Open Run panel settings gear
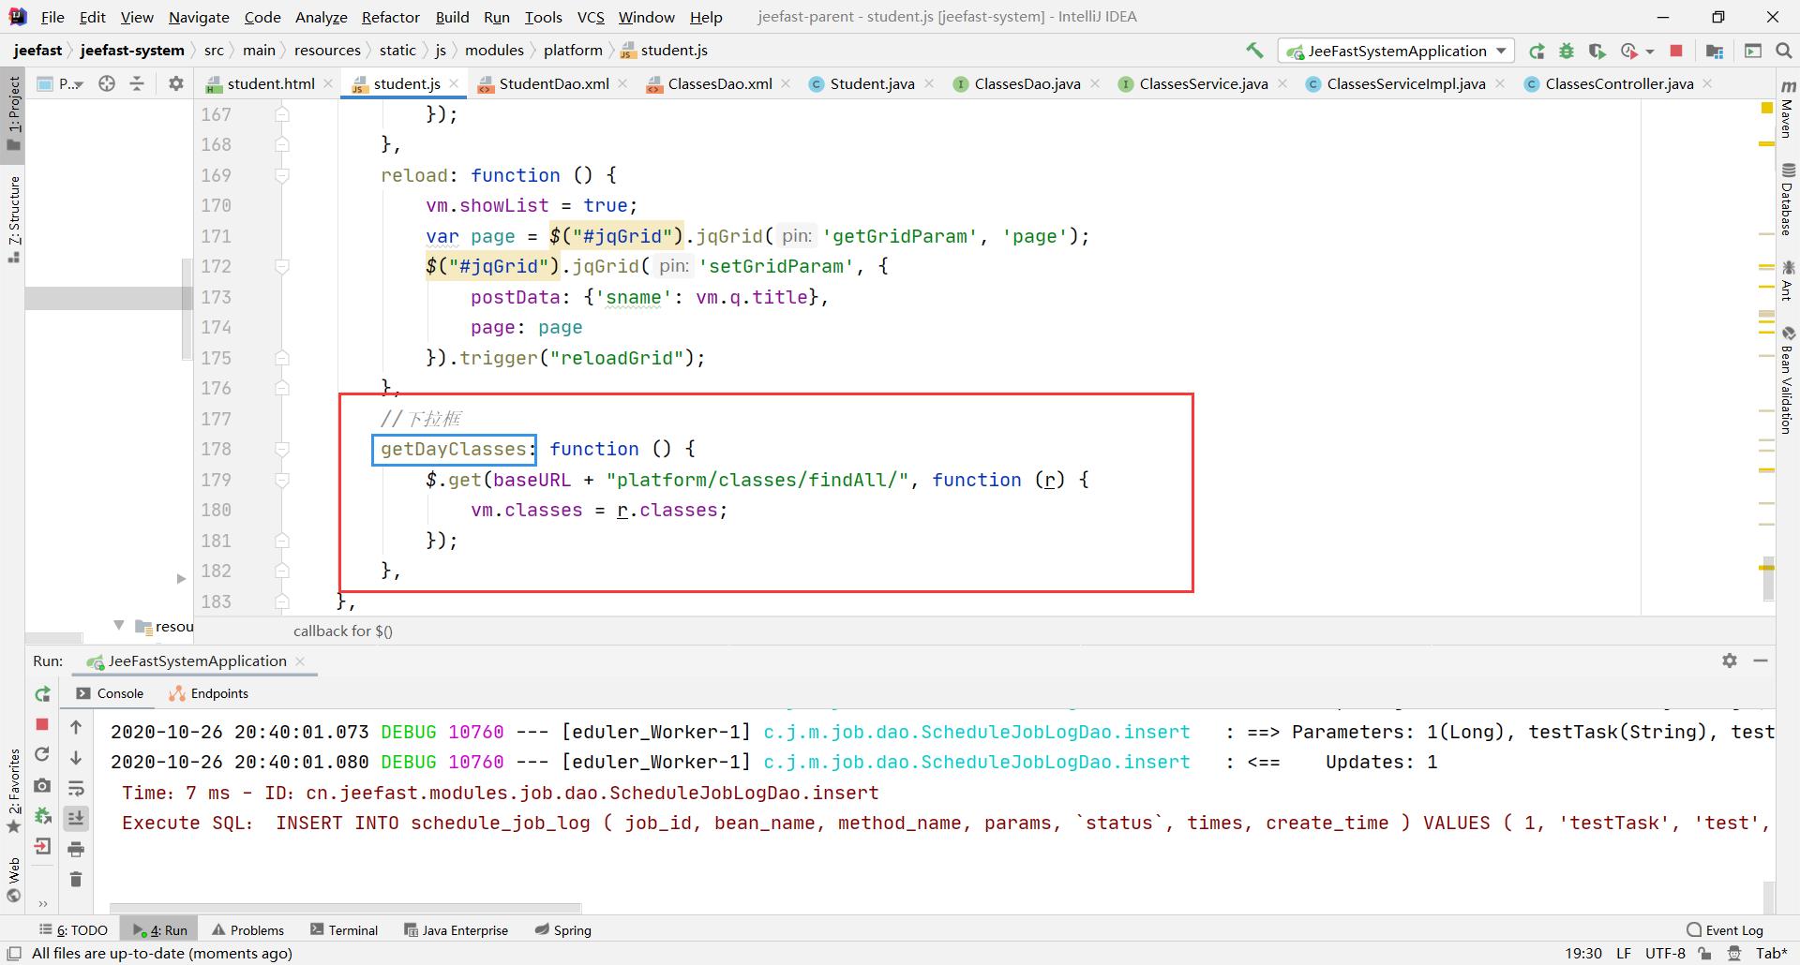Screen dimensions: 1800x965 click(1730, 661)
